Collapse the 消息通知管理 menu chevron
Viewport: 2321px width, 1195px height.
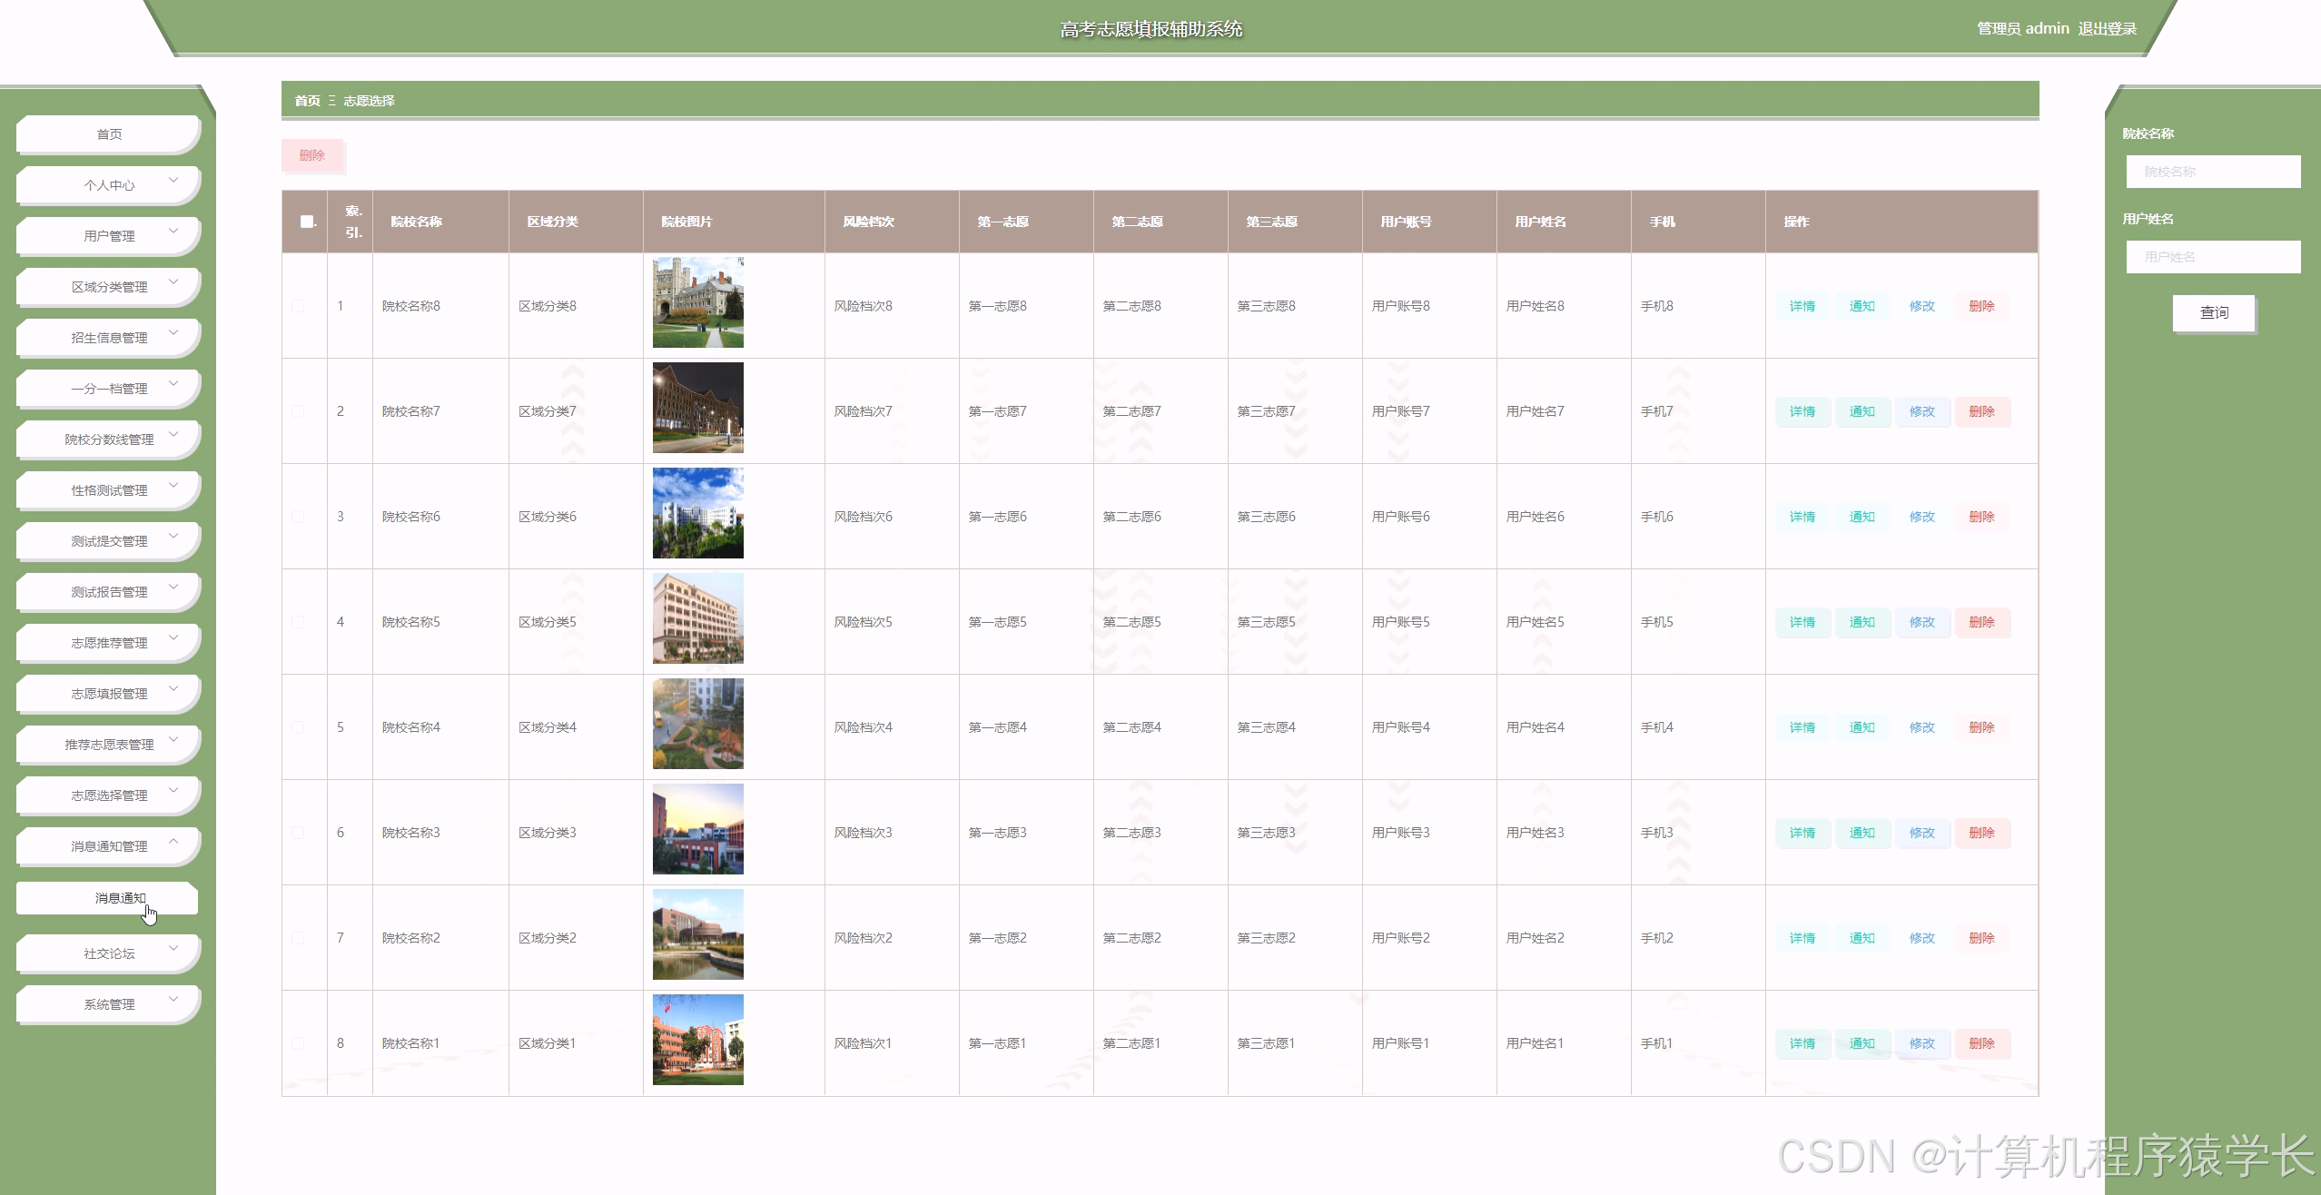pos(173,842)
